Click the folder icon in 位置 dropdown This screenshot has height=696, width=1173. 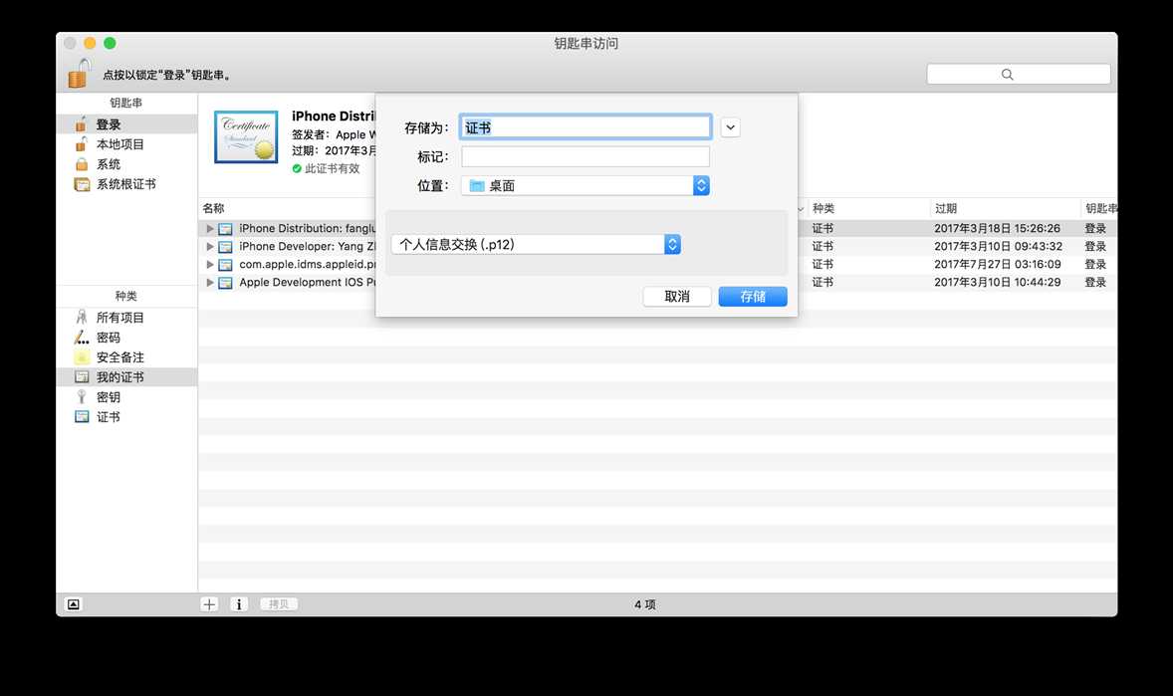(477, 185)
